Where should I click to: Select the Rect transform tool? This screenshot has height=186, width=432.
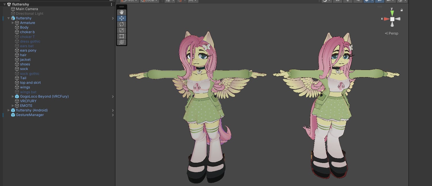point(122,36)
